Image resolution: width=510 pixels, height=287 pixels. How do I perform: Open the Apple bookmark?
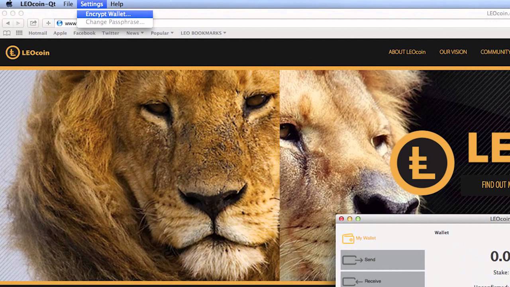[x=60, y=33]
